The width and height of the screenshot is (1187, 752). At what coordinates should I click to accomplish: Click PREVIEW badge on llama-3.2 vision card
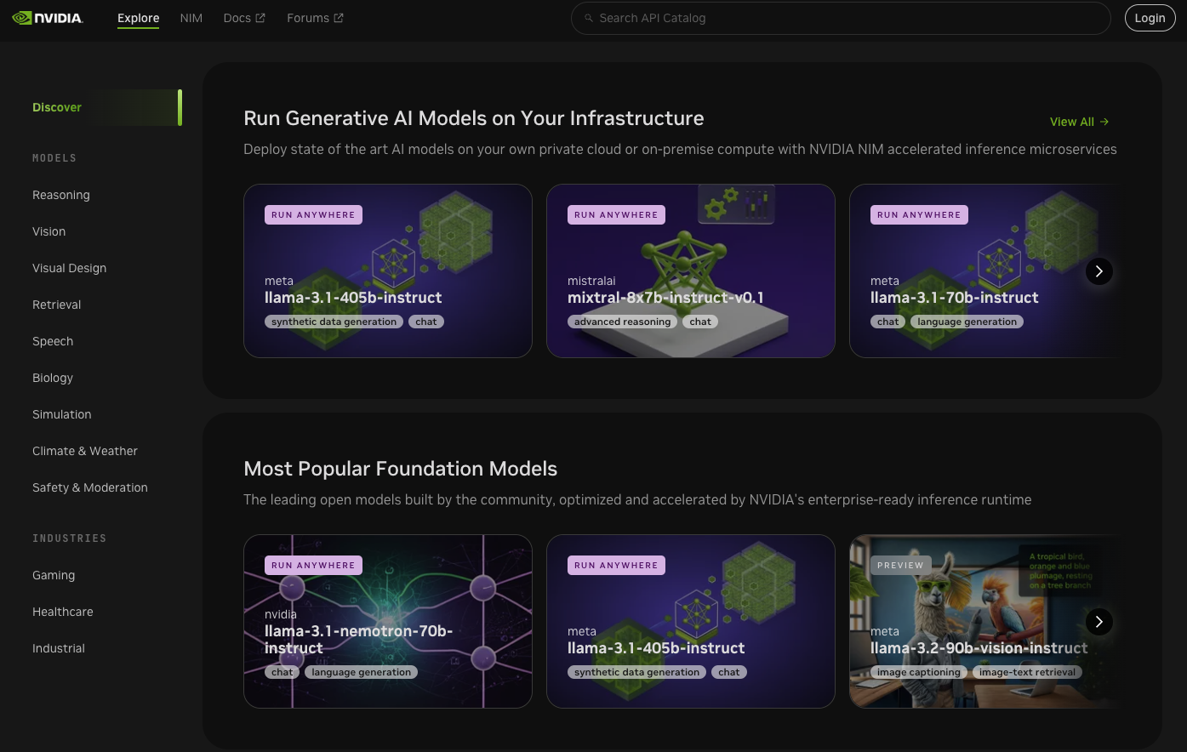tap(900, 566)
